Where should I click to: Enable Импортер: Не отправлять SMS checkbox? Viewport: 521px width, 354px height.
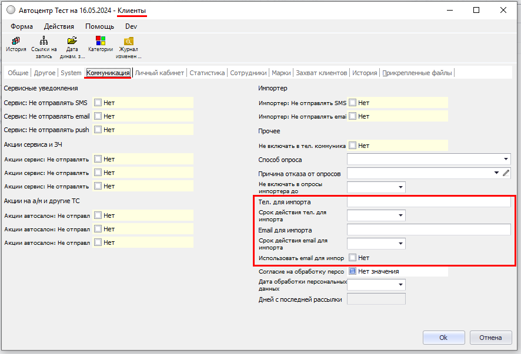353,103
